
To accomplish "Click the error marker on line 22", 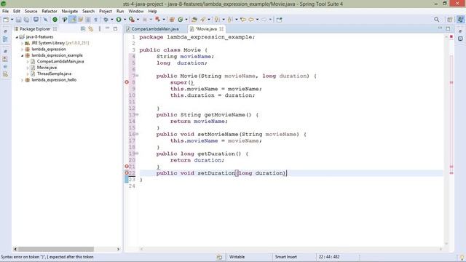I will point(127,173).
